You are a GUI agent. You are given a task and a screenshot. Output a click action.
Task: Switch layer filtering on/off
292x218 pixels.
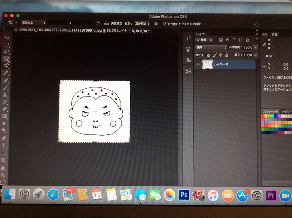tap(256, 40)
